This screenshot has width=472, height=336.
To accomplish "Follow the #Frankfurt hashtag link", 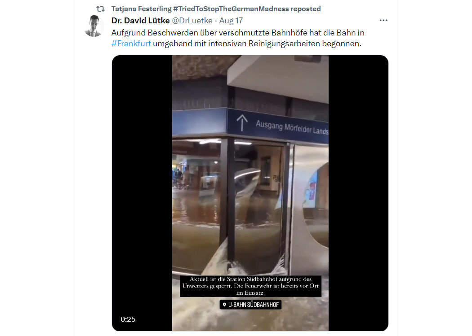I will click(x=131, y=44).
